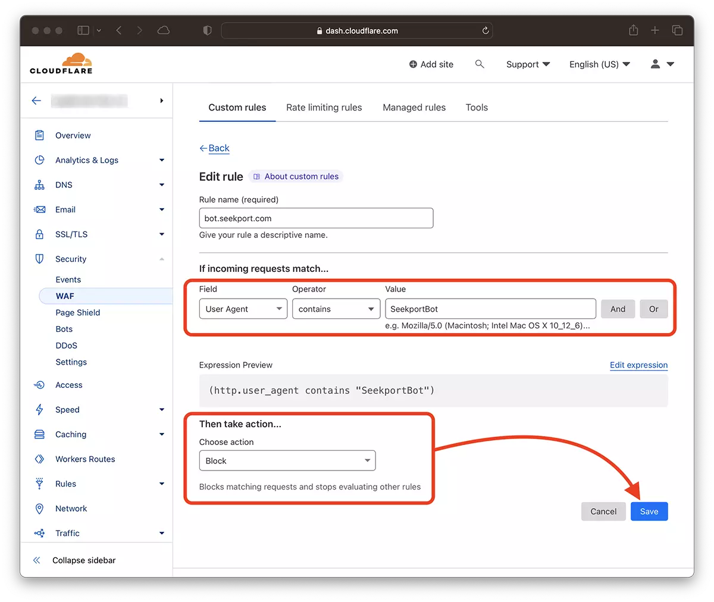Expand the Email section arrow
This screenshot has width=714, height=602.
pyautogui.click(x=162, y=209)
